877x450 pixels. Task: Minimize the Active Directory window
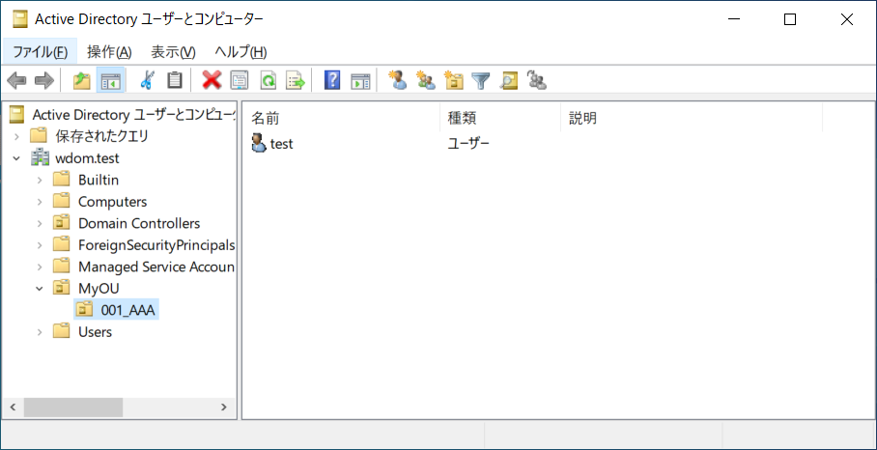[733, 19]
